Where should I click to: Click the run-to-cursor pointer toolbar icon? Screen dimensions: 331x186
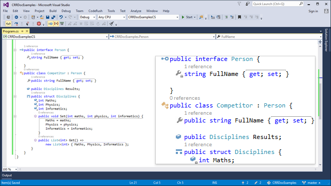coord(27,24)
